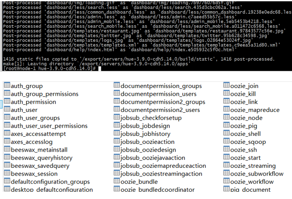Screen dimensions: 292x199
Task: Click the terminal line about dashboard/templates/templates.xml
Action: coord(142,45)
